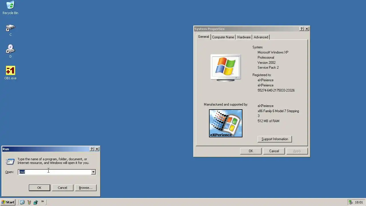Click Cancel in the Run dialog
Viewport: 366px width, 206px height.
pyautogui.click(x=62, y=188)
